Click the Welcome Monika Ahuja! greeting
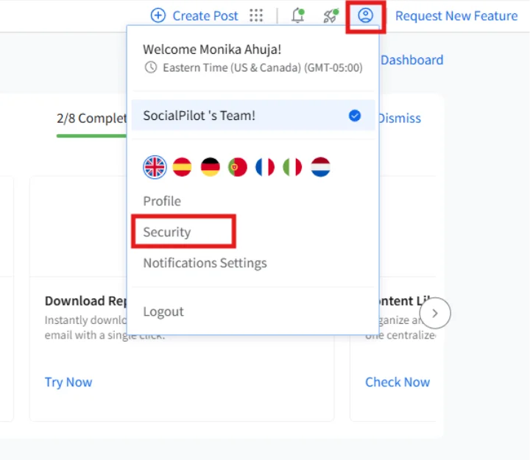 coord(212,49)
